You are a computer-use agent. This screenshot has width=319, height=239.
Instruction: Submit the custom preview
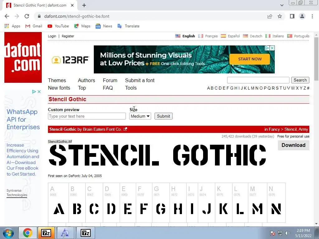click(x=163, y=116)
